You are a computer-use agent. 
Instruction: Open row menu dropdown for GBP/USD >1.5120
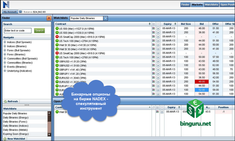pyautogui.click(x=158, y=61)
